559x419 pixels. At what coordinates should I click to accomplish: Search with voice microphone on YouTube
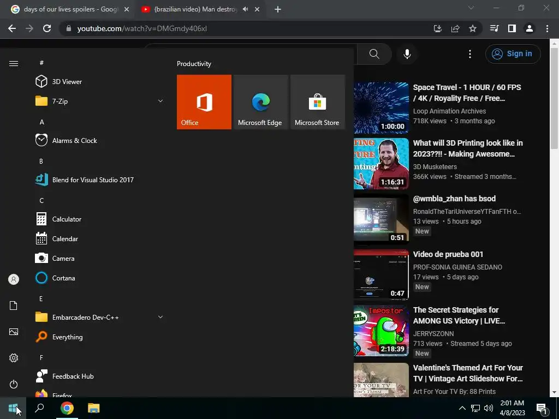click(x=407, y=54)
